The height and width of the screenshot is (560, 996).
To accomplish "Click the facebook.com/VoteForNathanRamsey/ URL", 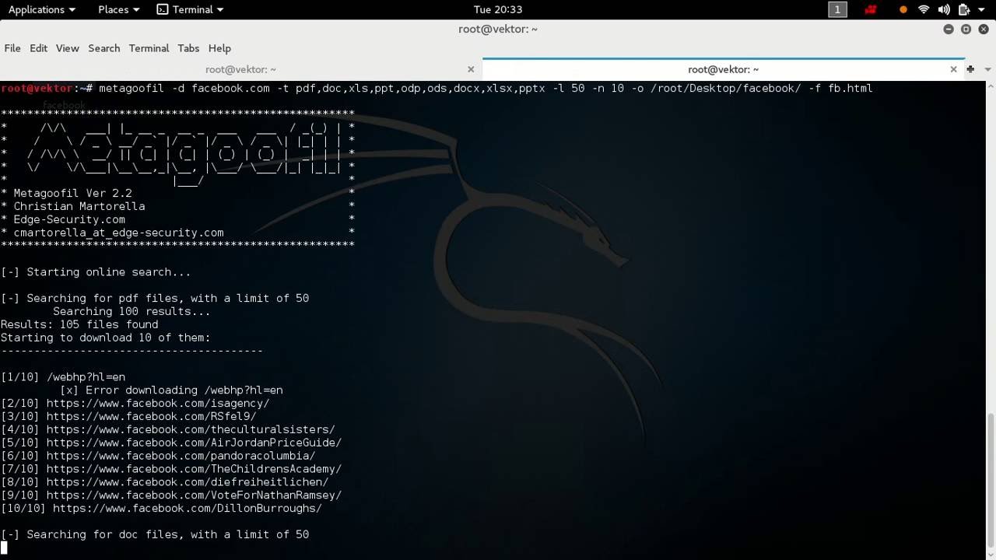I will (194, 495).
